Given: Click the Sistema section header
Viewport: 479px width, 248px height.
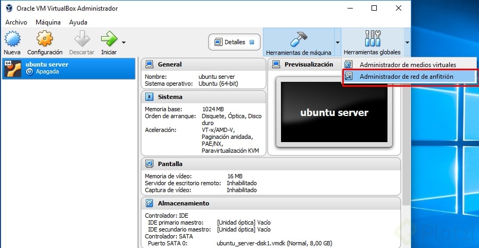Looking at the screenshot, I should coord(203,97).
